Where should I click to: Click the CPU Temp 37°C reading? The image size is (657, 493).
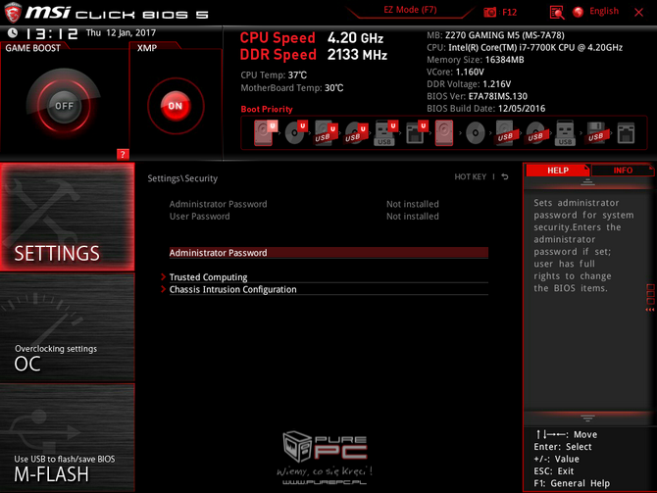(274, 74)
